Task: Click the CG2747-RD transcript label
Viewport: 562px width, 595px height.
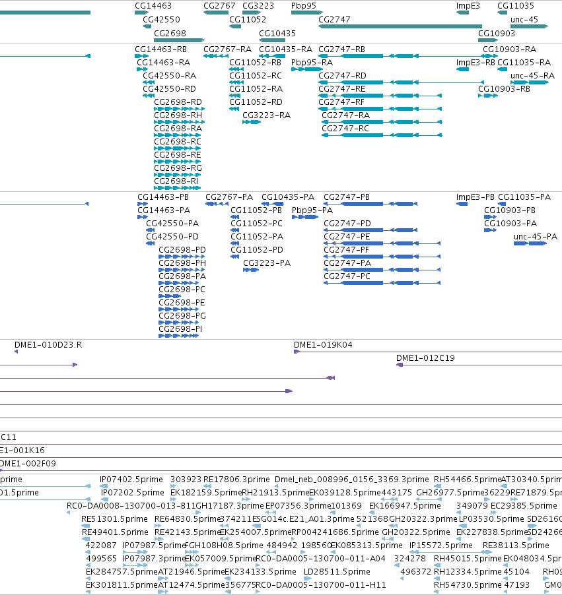Action: tap(342, 75)
